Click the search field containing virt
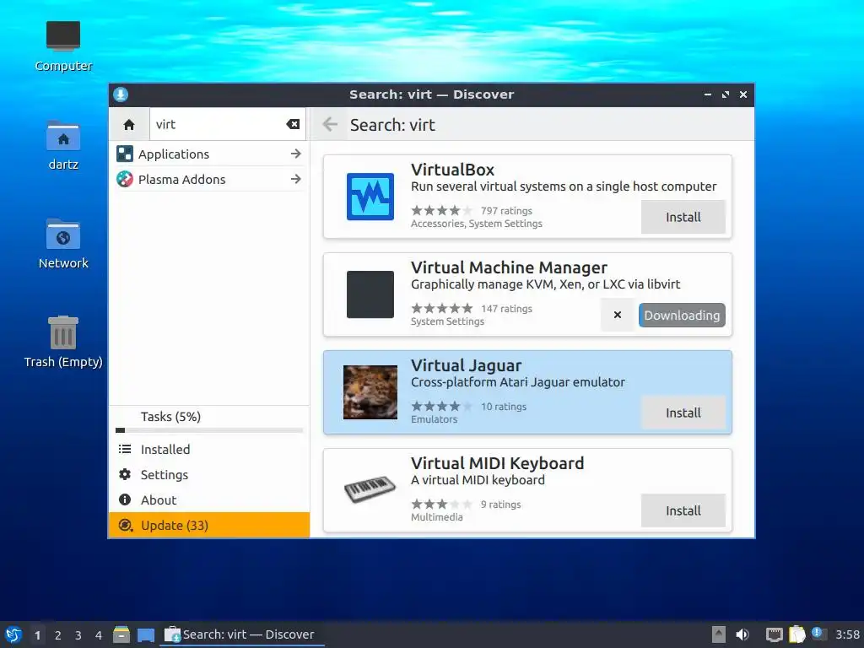The image size is (864, 648). 227,125
